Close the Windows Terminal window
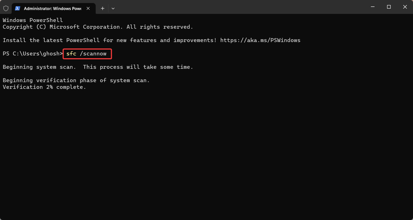This screenshot has height=220, width=413. tap(405, 7)
